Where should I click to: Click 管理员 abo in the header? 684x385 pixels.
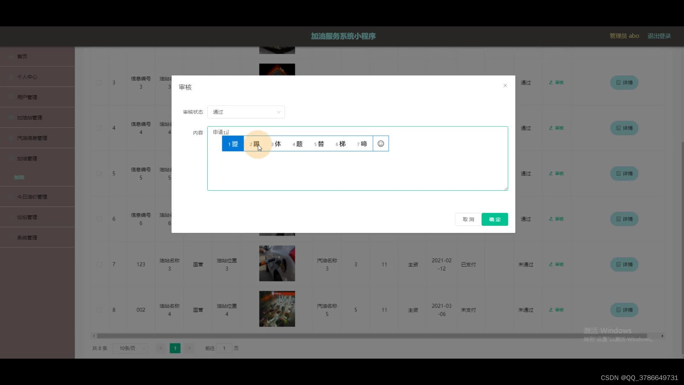[624, 36]
